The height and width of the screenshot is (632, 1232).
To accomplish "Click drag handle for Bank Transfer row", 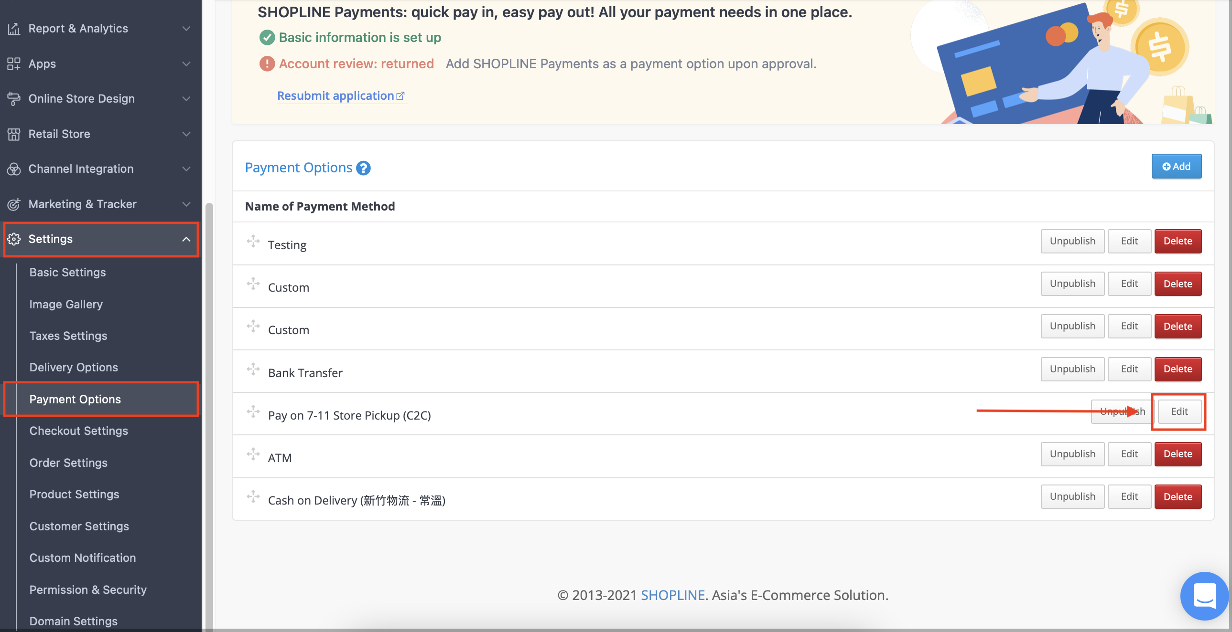I will click(x=253, y=369).
